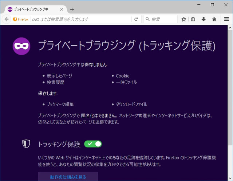Click the scrollbar down arrow
This screenshot has width=233, height=181.
[x=230, y=178]
